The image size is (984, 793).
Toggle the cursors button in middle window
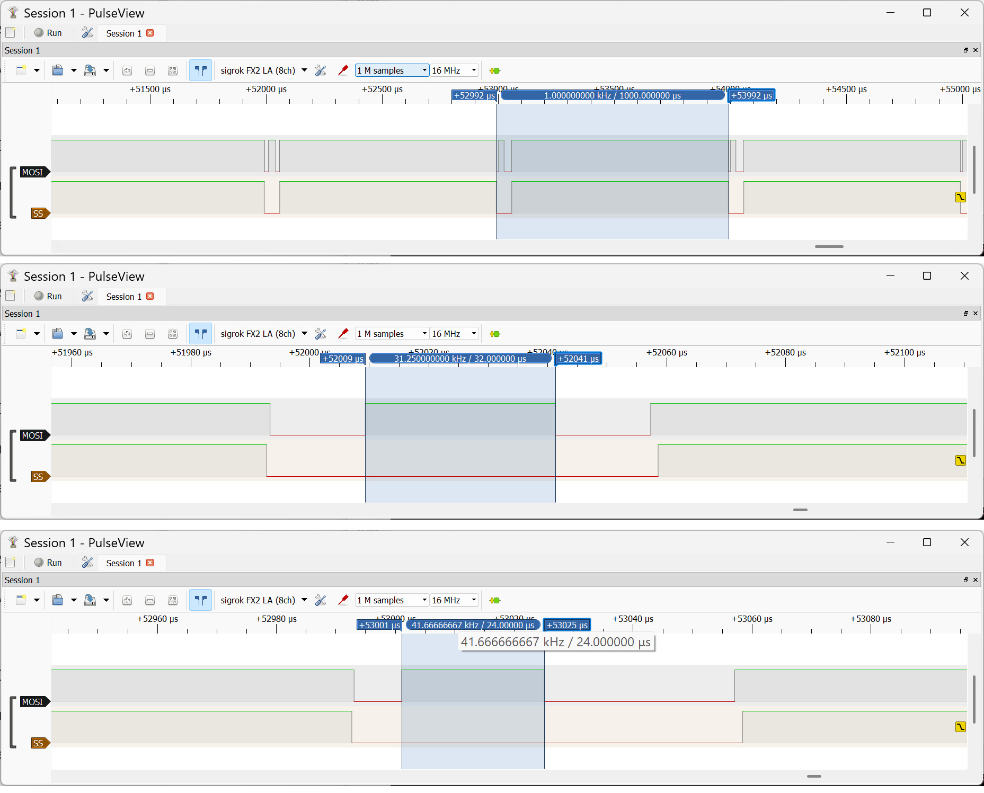click(201, 334)
